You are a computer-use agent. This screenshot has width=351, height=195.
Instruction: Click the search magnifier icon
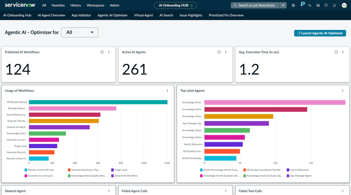click(x=235, y=5)
